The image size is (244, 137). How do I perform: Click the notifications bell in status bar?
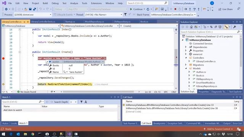239,129
